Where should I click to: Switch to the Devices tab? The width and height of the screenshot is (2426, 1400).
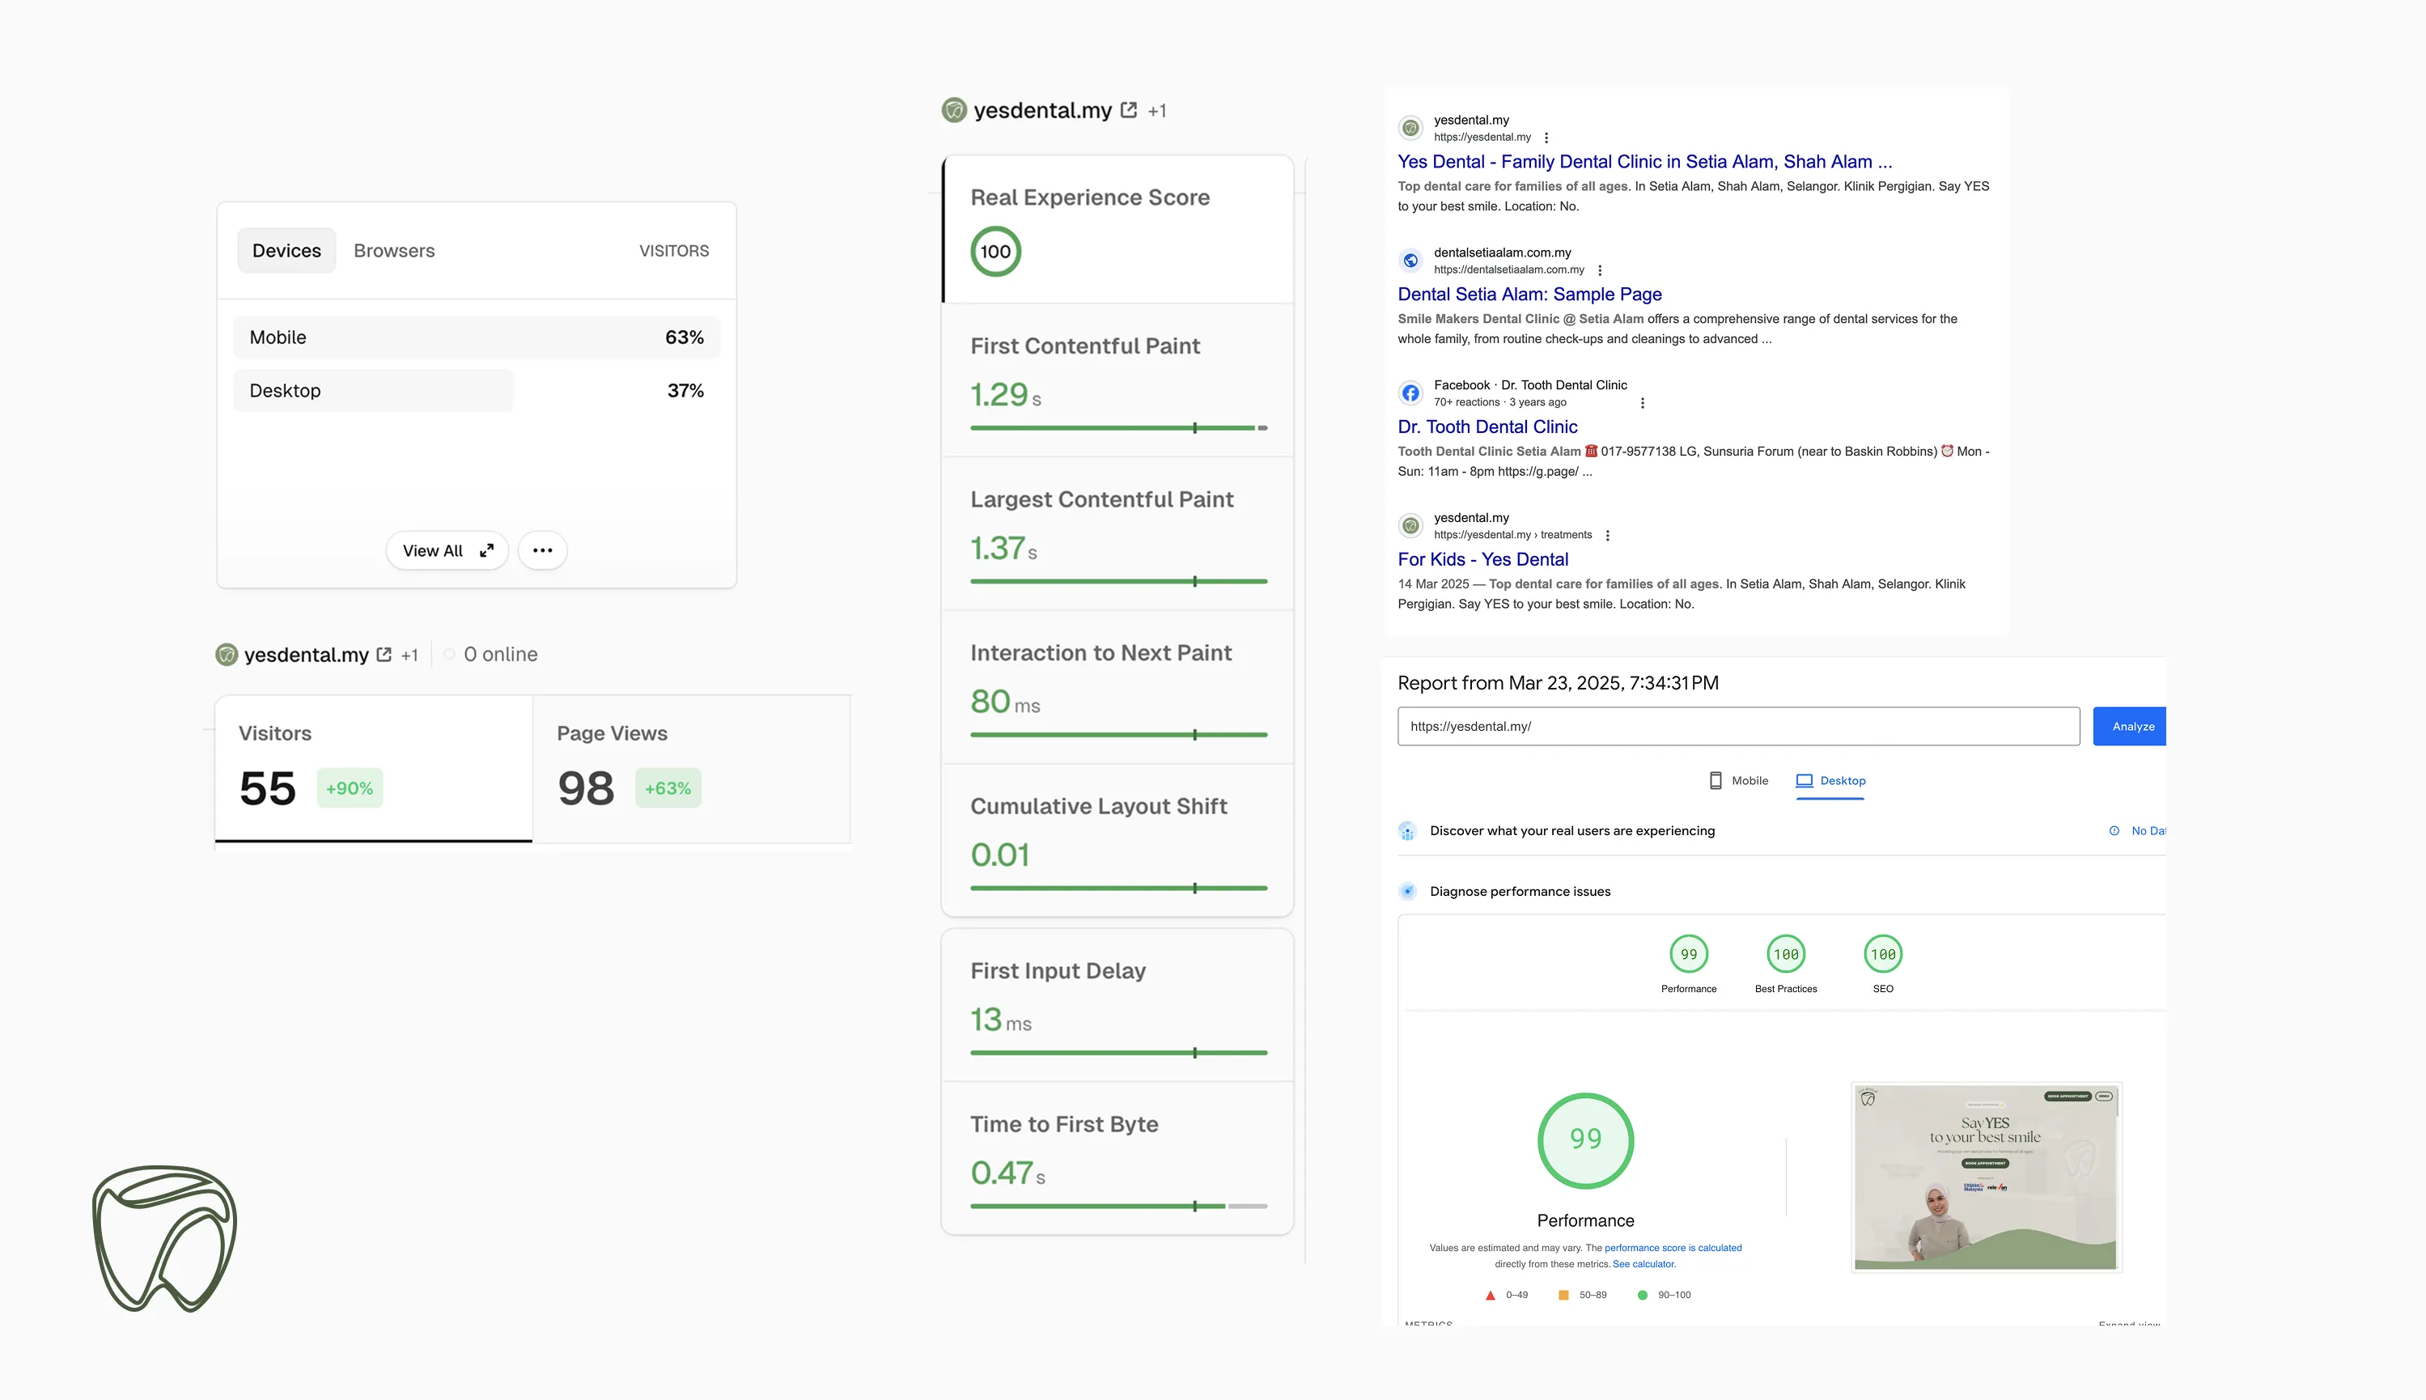(x=286, y=251)
